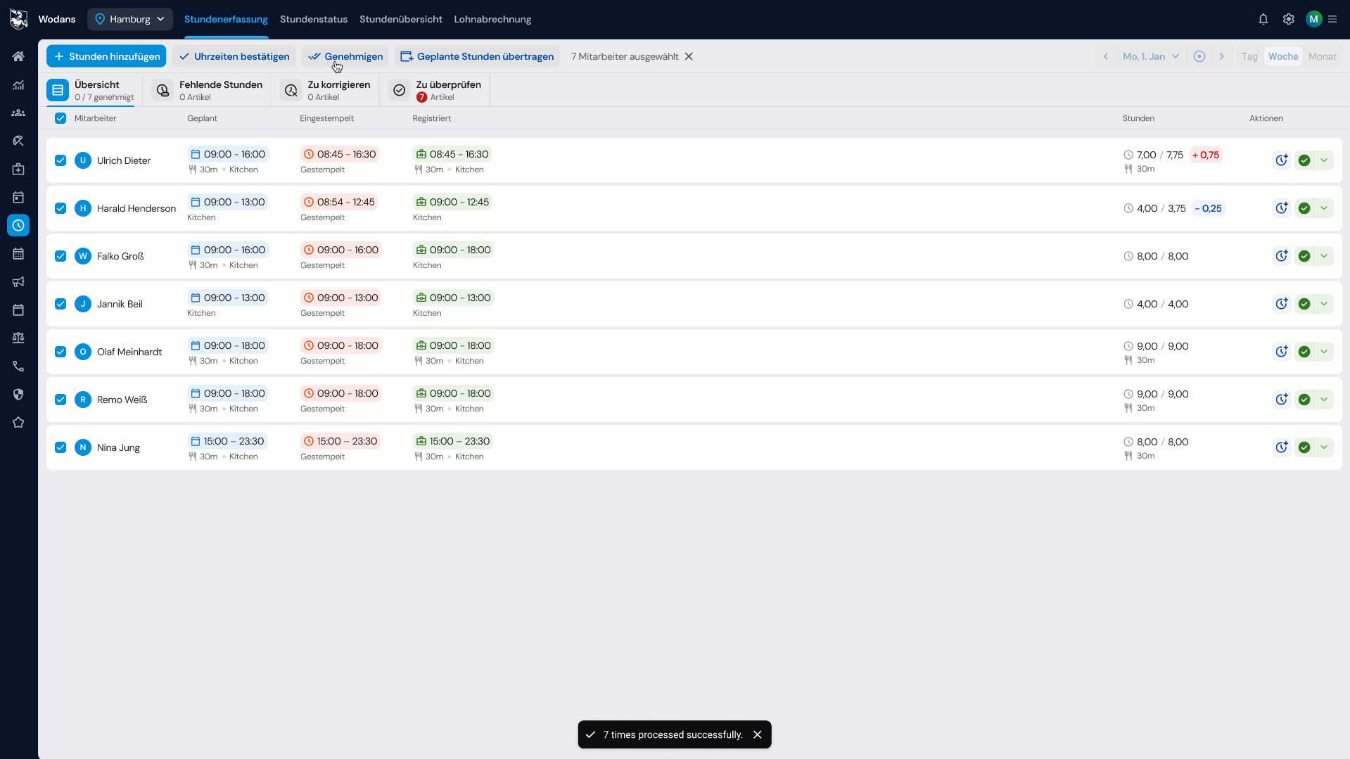Open the megaphone announcements sidebar icon

pyautogui.click(x=18, y=281)
